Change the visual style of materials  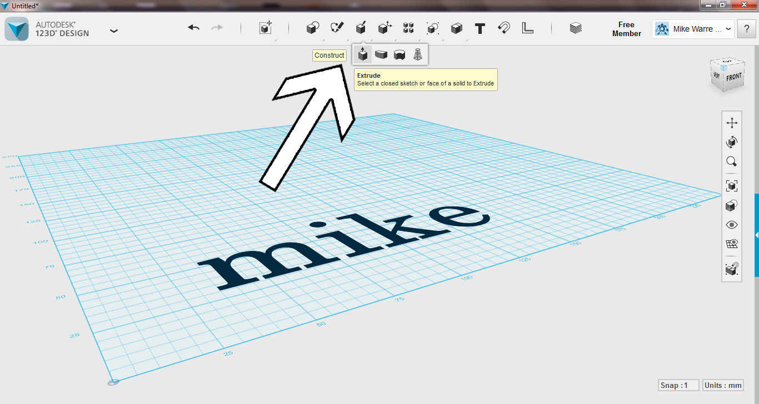732,205
